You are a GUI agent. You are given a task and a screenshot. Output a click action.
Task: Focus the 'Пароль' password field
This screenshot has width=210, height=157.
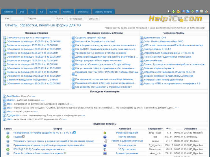[x=44, y=19]
